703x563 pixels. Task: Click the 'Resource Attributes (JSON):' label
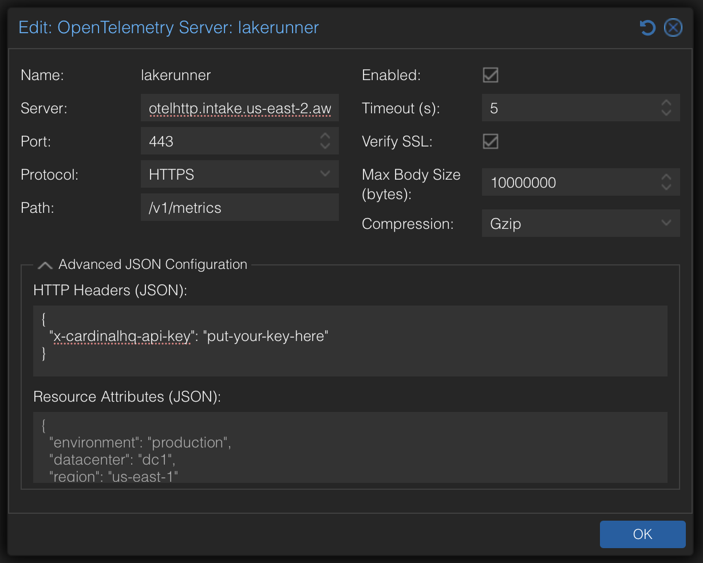point(127,397)
